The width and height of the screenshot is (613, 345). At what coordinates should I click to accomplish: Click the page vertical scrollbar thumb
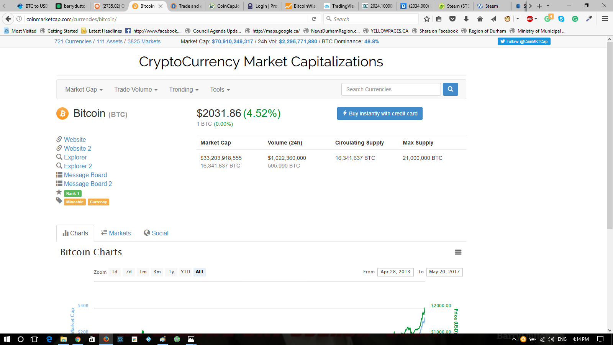pos(610,136)
